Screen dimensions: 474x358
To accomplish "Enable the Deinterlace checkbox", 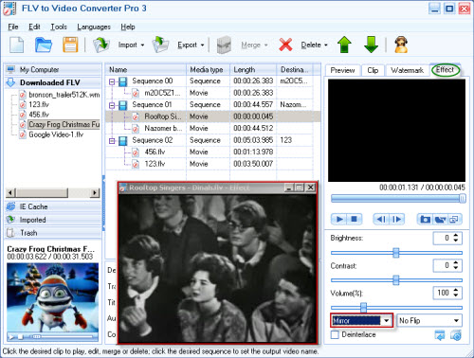I will point(335,334).
